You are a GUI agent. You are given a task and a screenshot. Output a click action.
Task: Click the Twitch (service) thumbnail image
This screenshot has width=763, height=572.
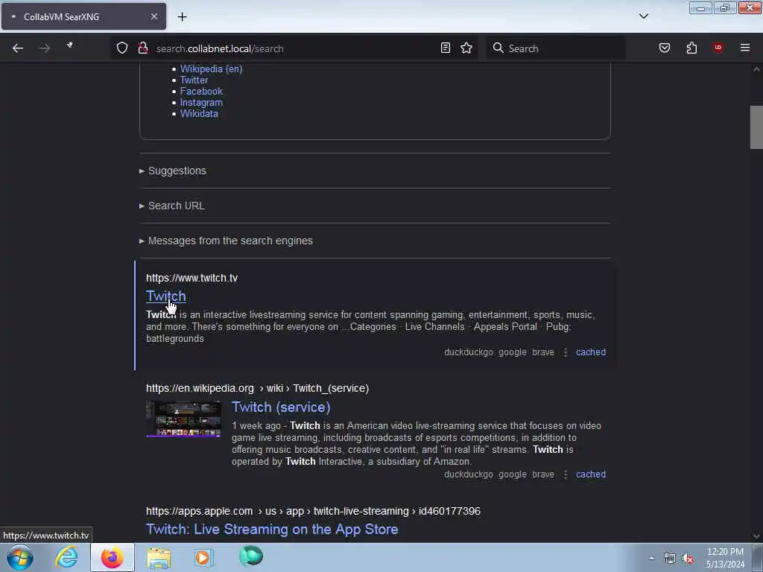pyautogui.click(x=183, y=419)
